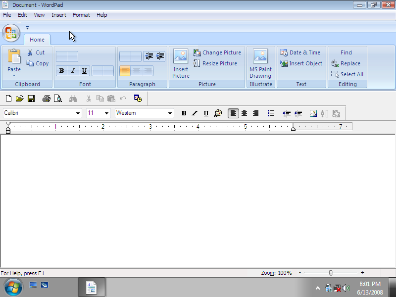Open the font color palette icon

(218, 113)
